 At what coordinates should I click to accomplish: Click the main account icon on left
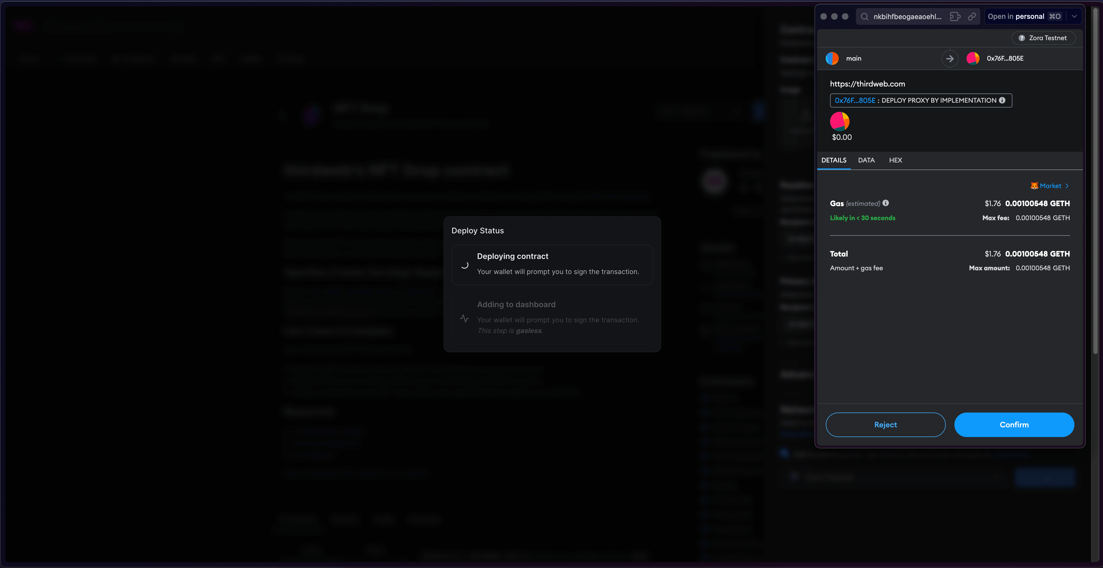(x=833, y=58)
